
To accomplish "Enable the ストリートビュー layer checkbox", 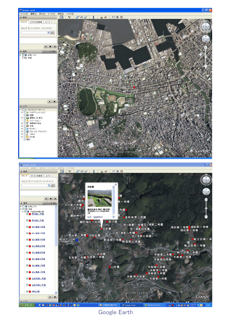I will click(x=25, y=121).
